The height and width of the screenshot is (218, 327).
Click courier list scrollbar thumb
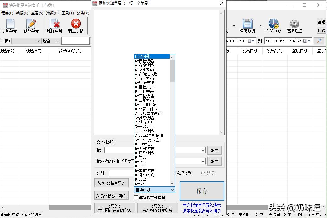172,71
